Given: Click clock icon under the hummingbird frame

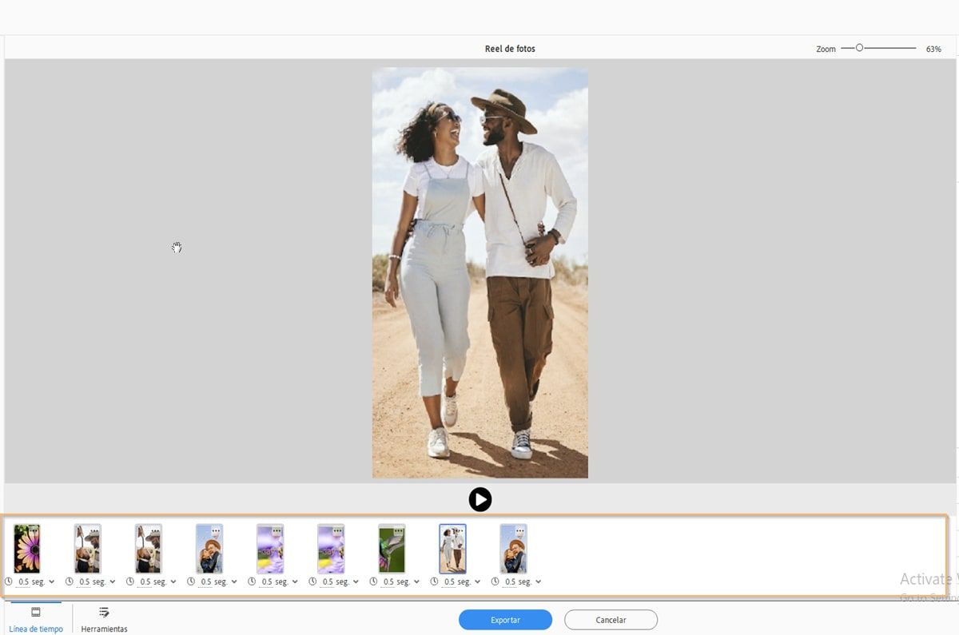Looking at the screenshot, I should 373,581.
